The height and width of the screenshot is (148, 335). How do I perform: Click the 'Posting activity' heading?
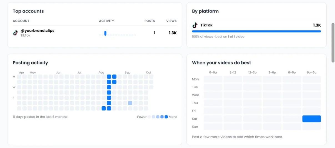pyautogui.click(x=30, y=63)
